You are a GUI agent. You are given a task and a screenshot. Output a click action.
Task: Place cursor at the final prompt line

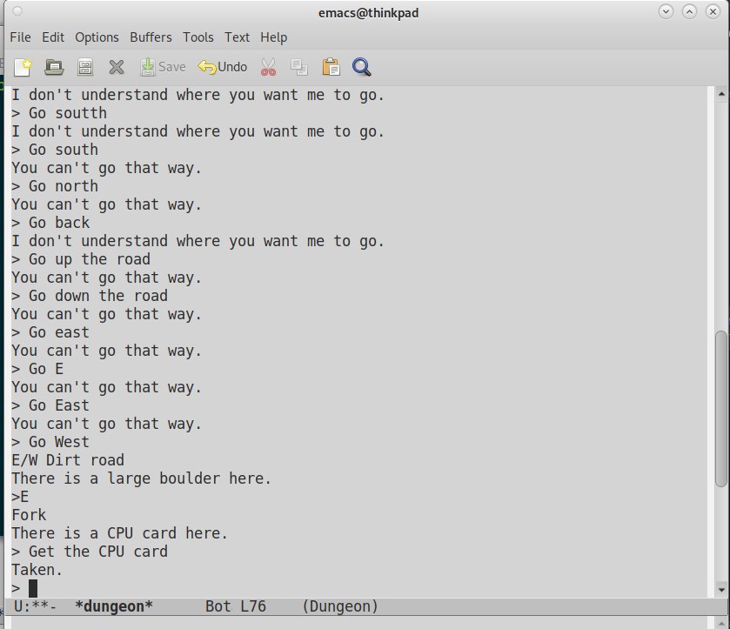point(32,588)
